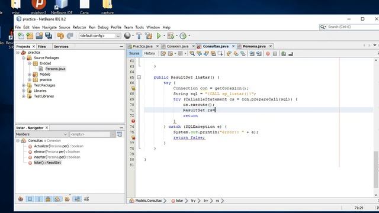Screen dimensions: 379x213
Task: Click the globe browser icon in toolbar
Action: pos(127,35)
